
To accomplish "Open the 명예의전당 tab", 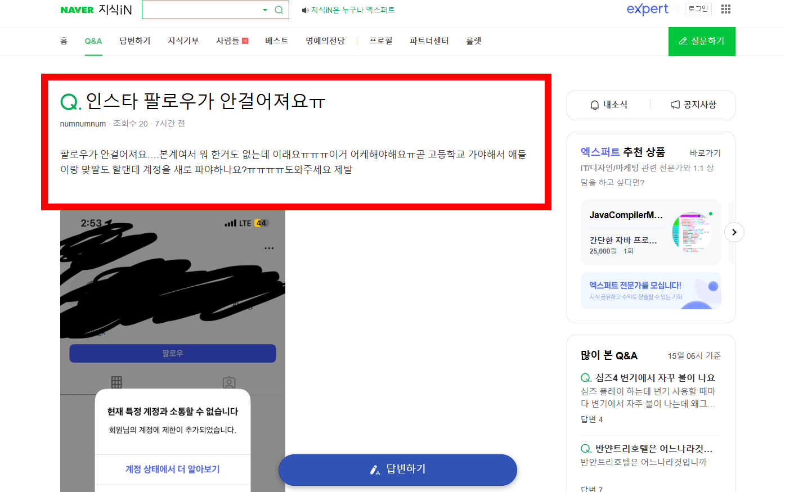I will click(325, 41).
